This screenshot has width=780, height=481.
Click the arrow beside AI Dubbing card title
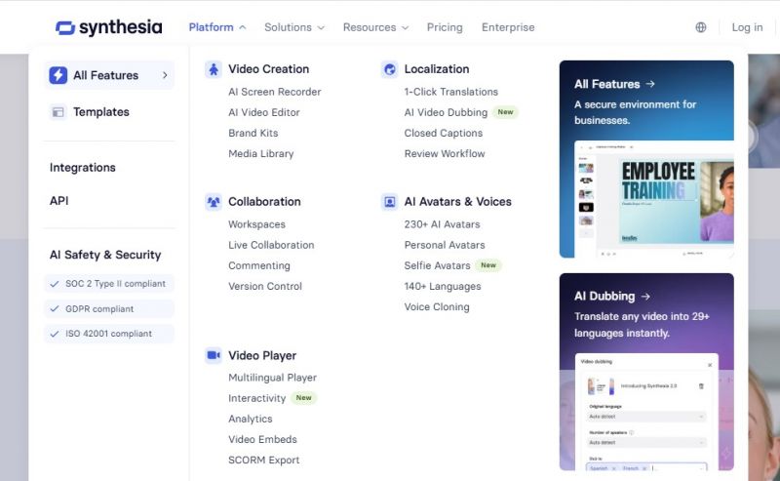pos(645,297)
